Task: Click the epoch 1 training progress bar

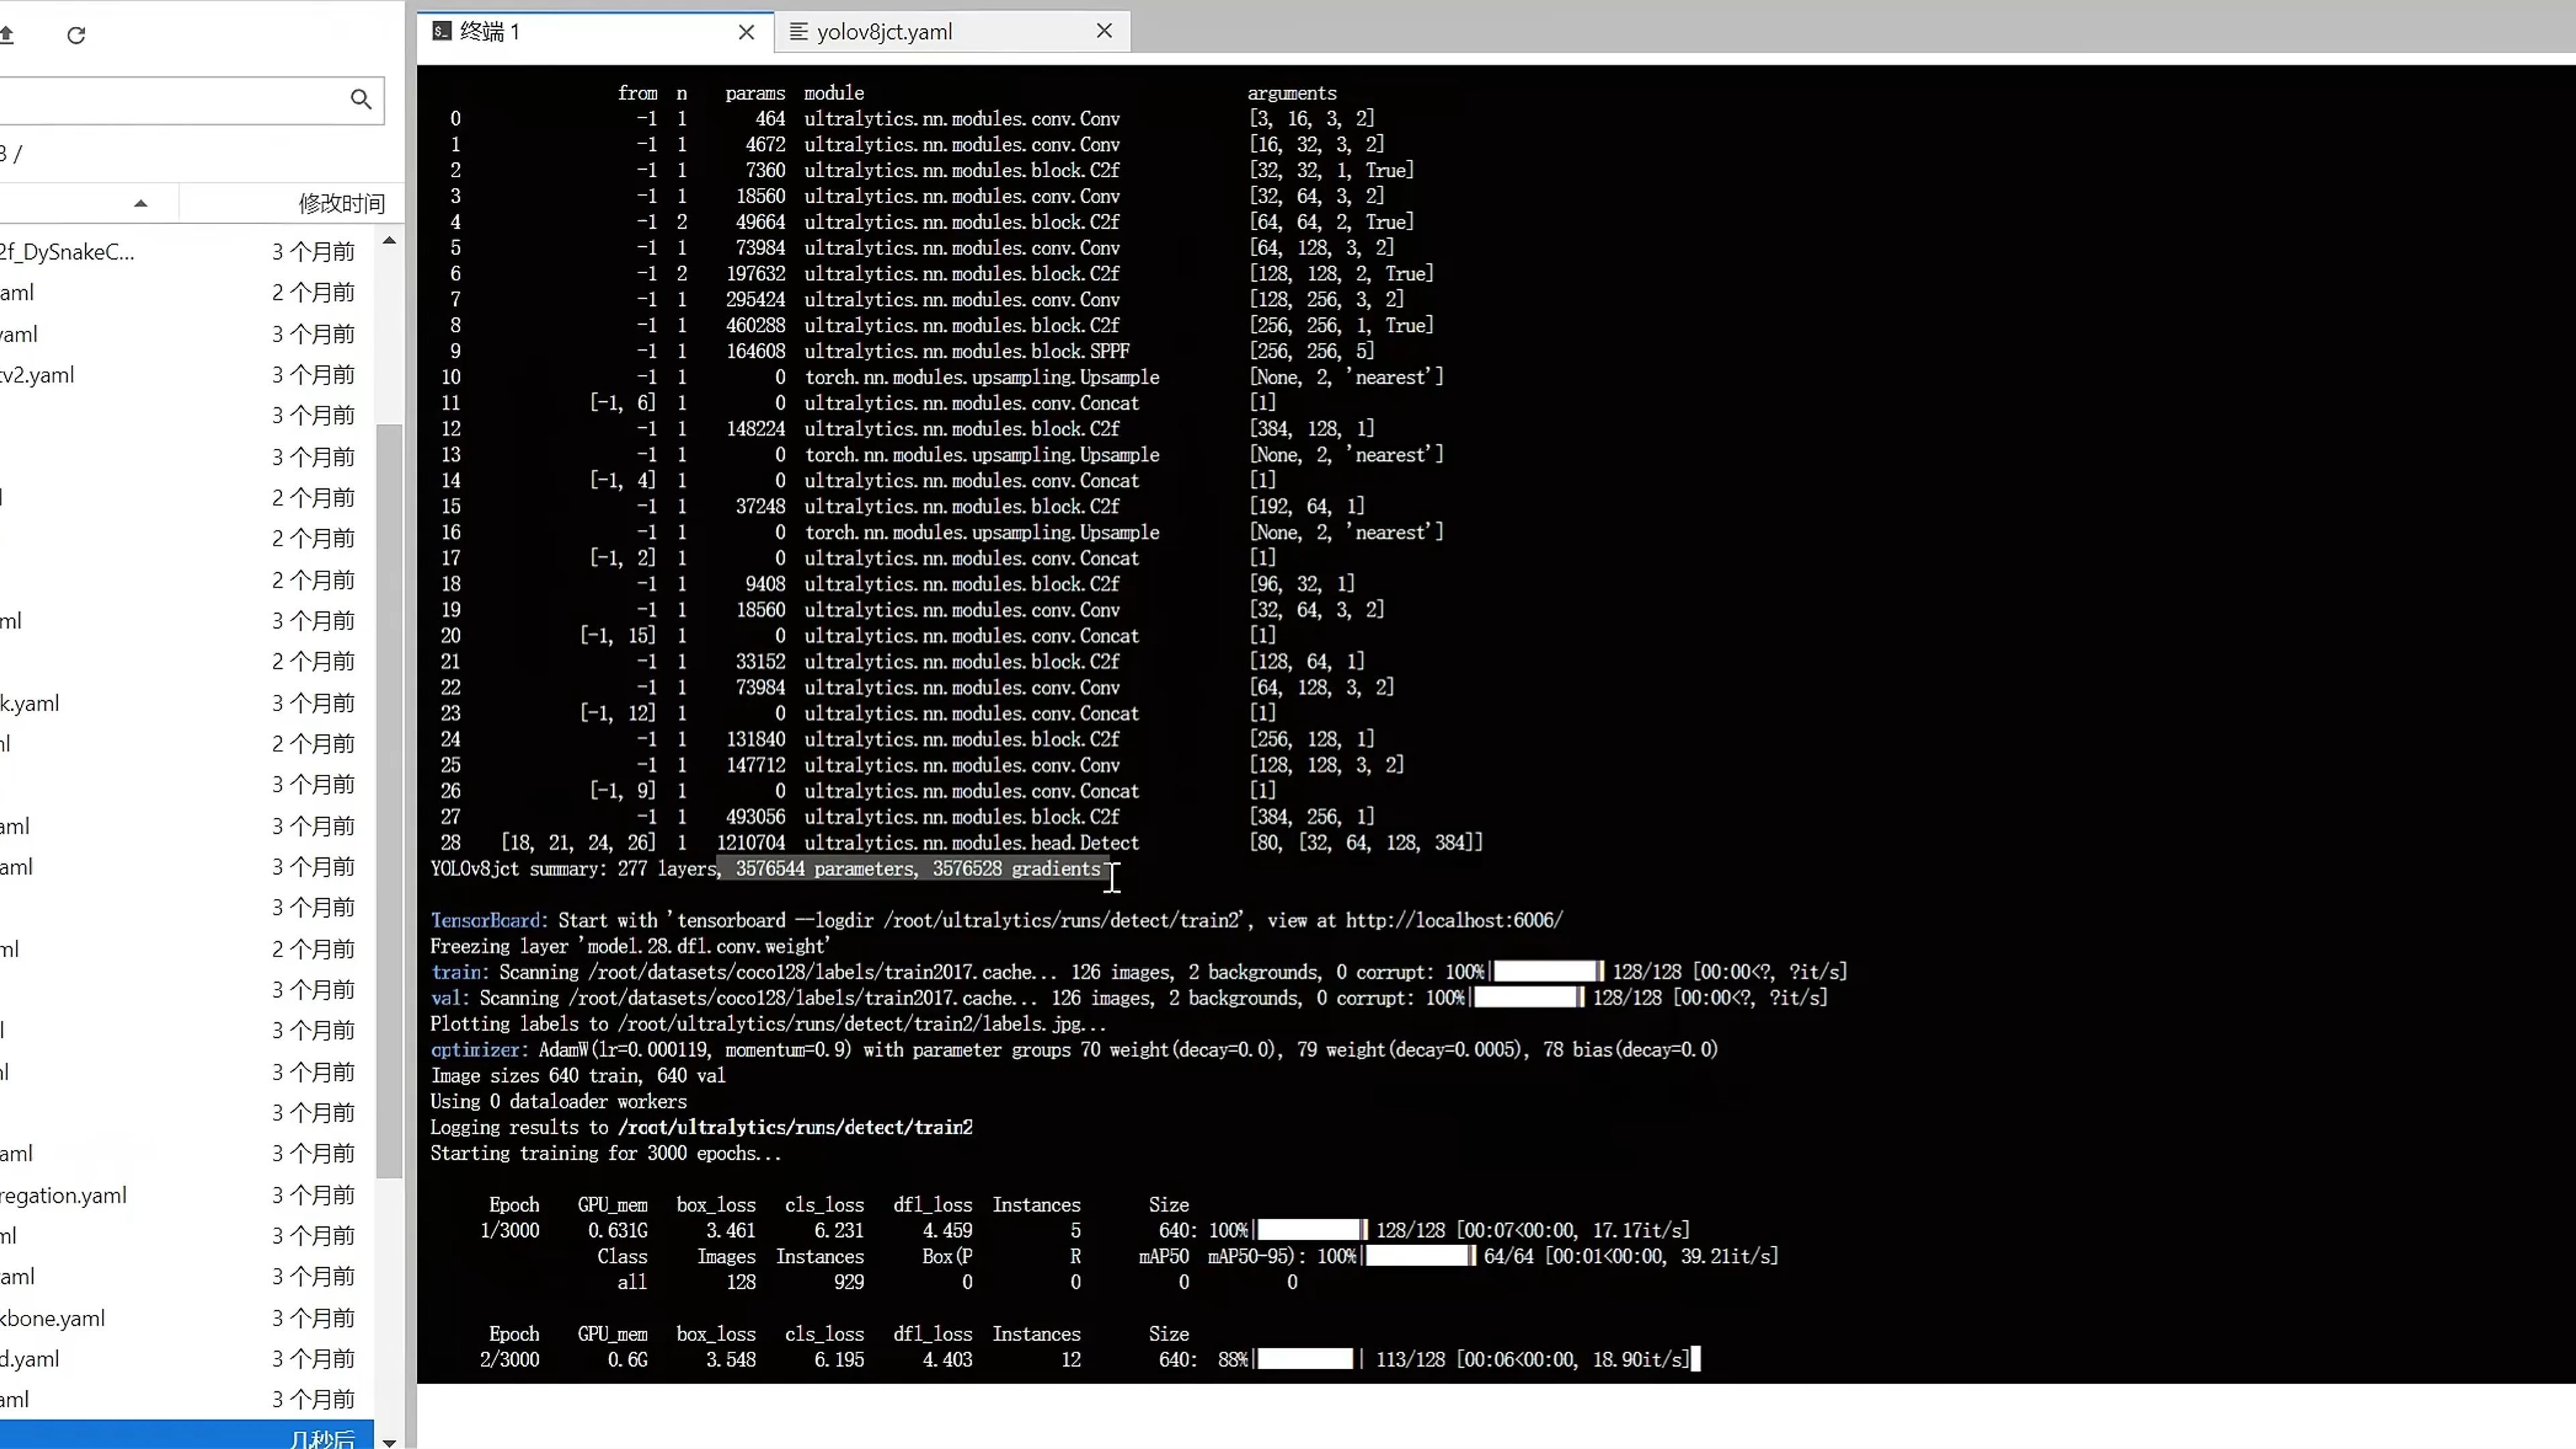Action: [1311, 1230]
